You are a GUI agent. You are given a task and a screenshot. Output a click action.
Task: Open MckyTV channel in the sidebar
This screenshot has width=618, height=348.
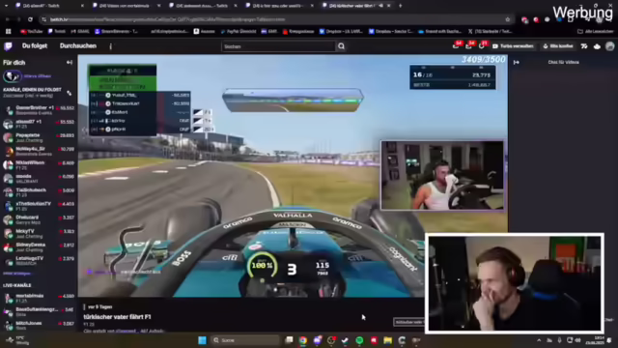39,233
